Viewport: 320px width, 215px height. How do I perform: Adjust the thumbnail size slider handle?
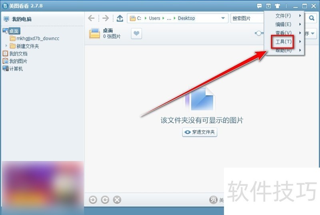[x=258, y=33]
